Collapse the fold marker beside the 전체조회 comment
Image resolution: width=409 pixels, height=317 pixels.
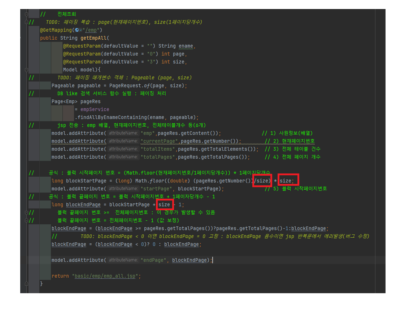pos(26,14)
